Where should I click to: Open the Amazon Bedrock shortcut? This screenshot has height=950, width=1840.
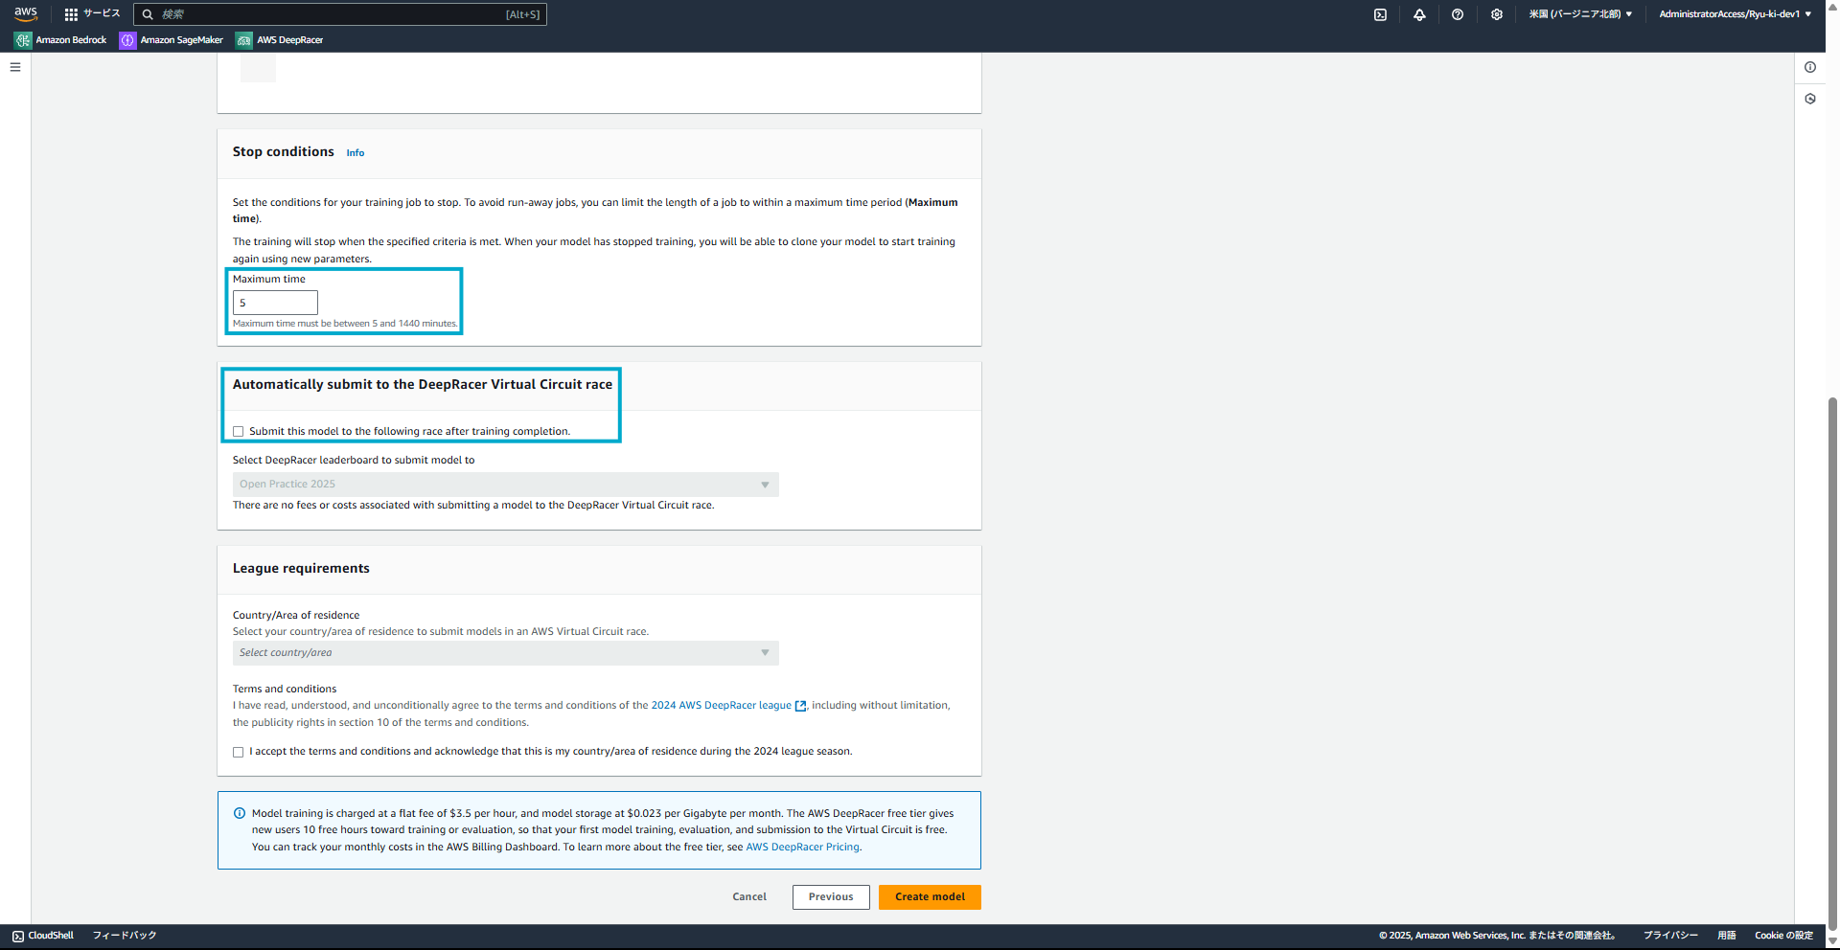[60, 40]
